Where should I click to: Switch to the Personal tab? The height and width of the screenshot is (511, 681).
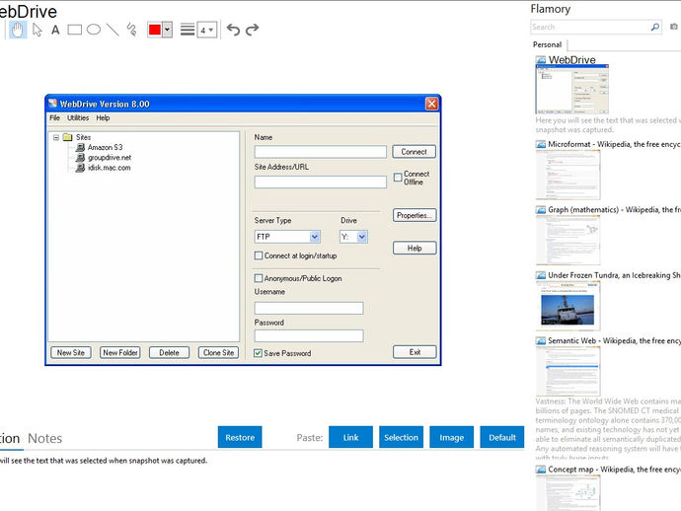(x=547, y=44)
